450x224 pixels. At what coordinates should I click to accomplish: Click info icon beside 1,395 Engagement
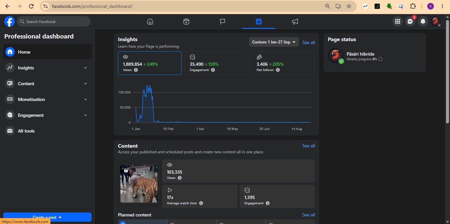[x=267, y=203]
